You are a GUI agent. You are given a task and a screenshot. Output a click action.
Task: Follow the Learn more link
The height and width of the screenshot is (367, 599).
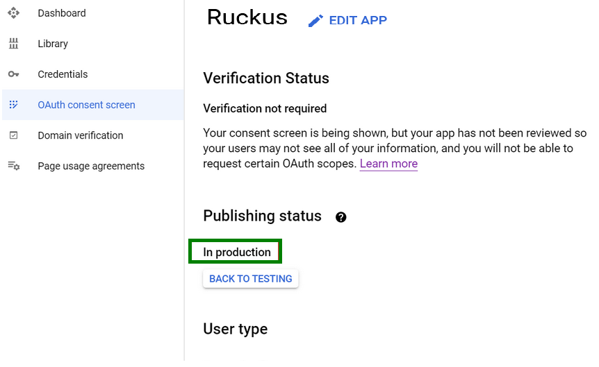click(x=388, y=164)
